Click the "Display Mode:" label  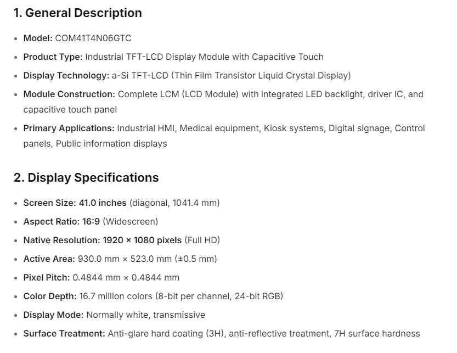tap(53, 315)
